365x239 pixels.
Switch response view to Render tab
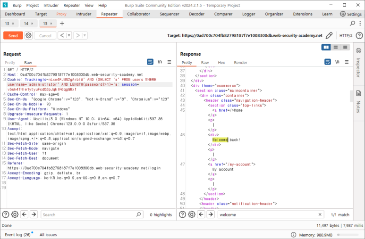240,63
